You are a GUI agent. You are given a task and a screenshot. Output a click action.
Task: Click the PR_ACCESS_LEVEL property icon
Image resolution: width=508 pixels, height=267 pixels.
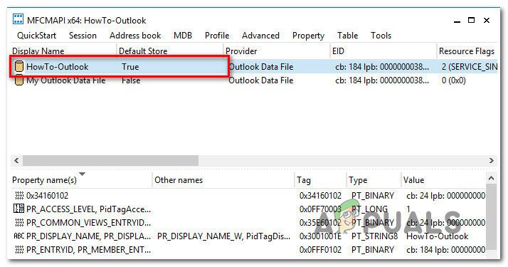[x=18, y=209]
